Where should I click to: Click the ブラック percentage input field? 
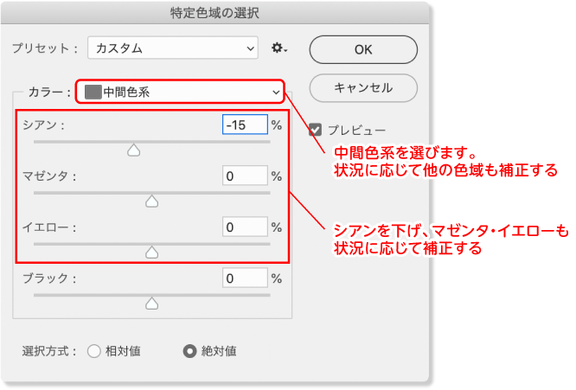click(245, 278)
